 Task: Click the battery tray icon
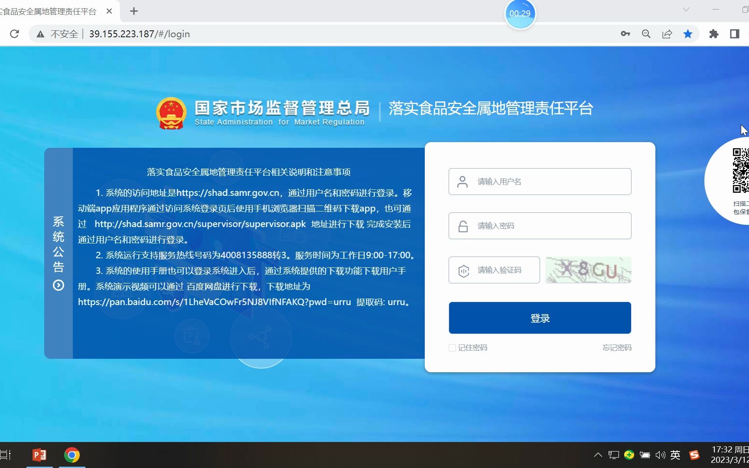[645, 455]
